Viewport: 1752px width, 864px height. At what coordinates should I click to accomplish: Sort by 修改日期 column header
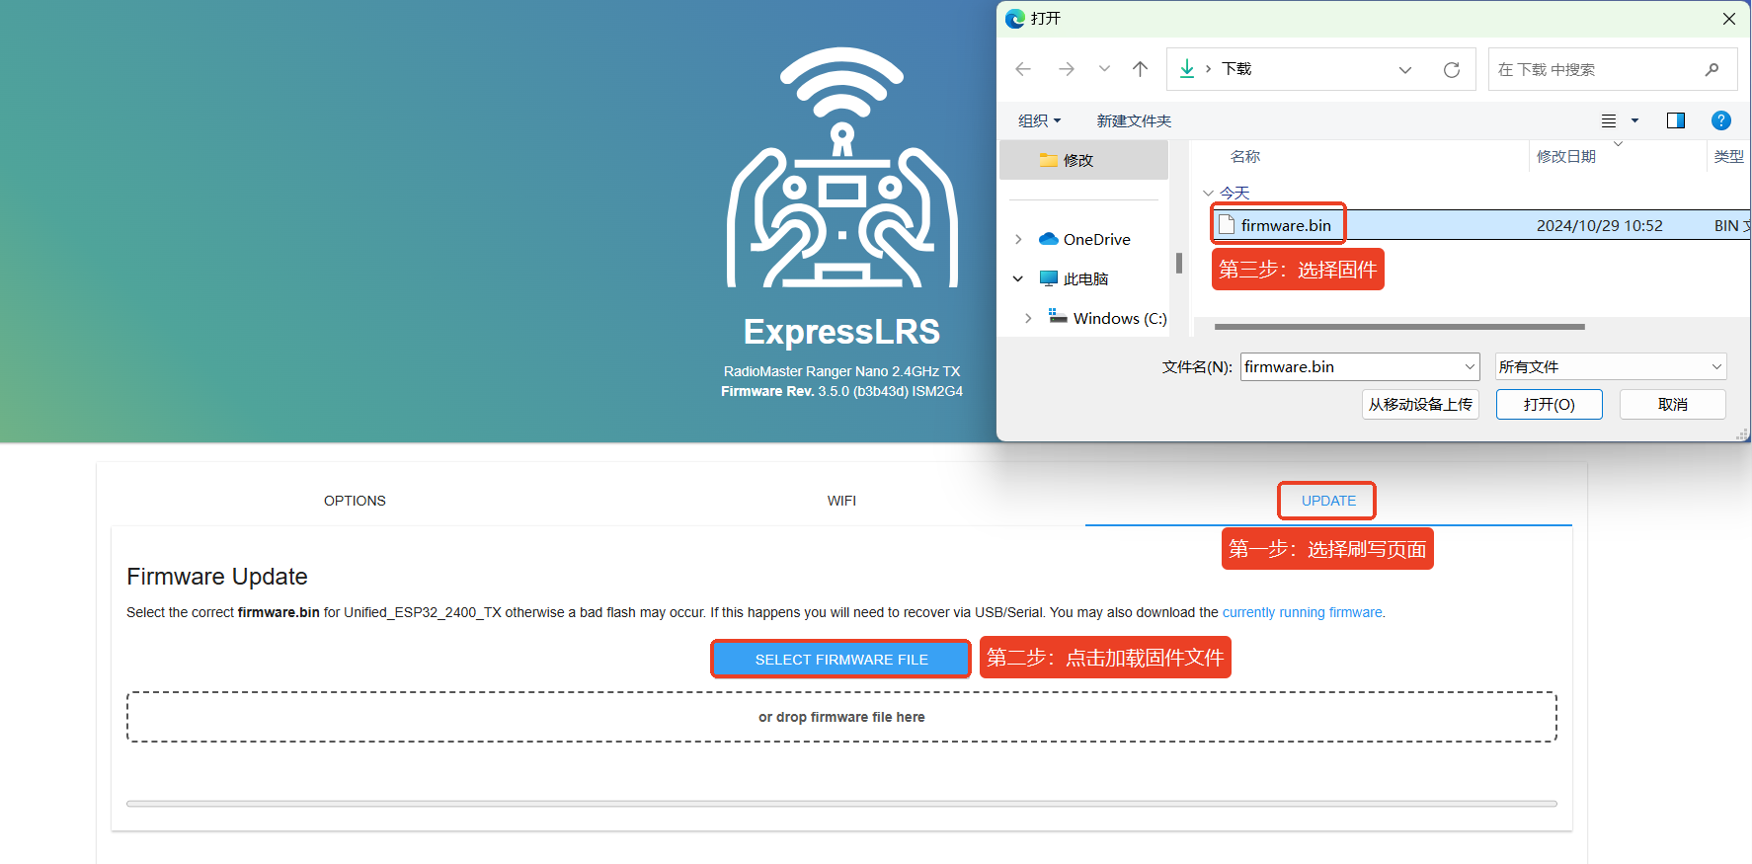pos(1566,156)
